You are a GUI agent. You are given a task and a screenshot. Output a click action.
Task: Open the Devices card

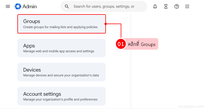click(61, 72)
